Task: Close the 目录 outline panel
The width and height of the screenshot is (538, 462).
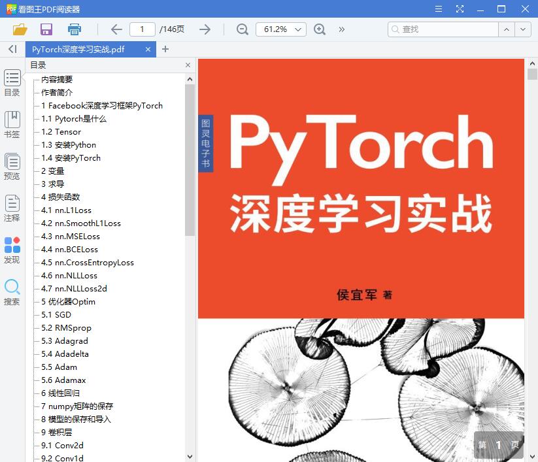Action: tap(188, 65)
